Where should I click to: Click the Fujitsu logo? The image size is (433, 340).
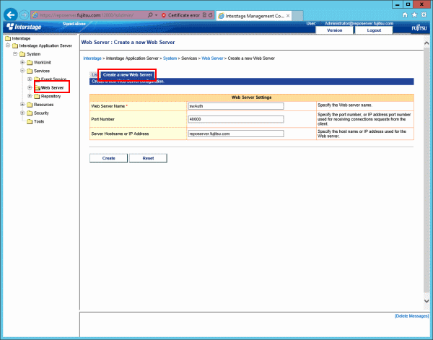click(x=419, y=28)
